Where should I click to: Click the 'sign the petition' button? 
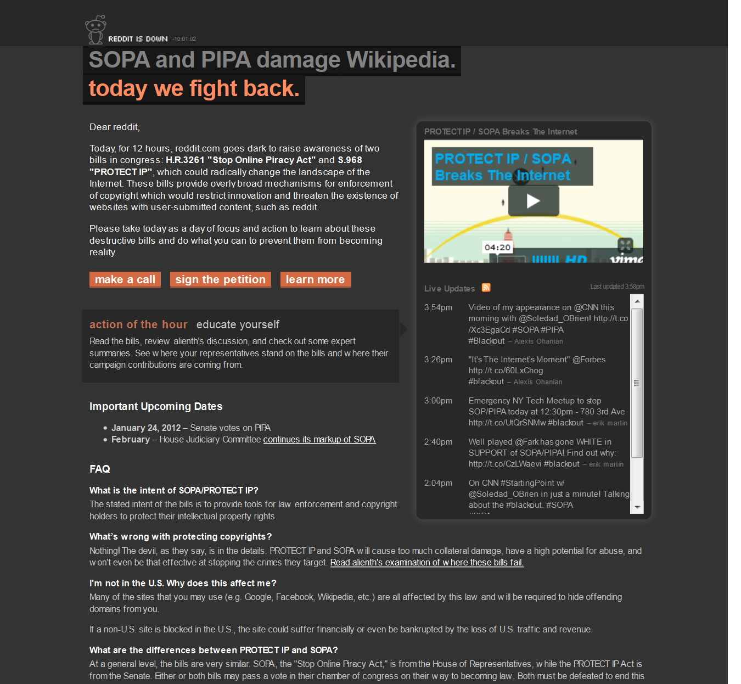[x=221, y=280]
